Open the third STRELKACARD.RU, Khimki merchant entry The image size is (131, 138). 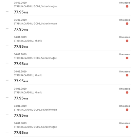click(x=28, y=93)
